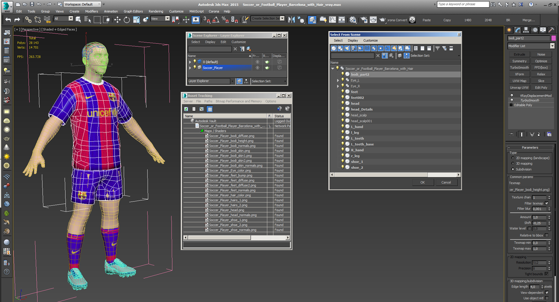
Task: Expand the Eye_L tree node
Action: [x=338, y=80]
